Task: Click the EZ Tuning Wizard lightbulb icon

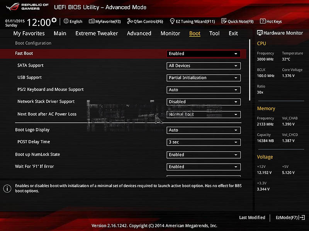Action: (x=172, y=21)
